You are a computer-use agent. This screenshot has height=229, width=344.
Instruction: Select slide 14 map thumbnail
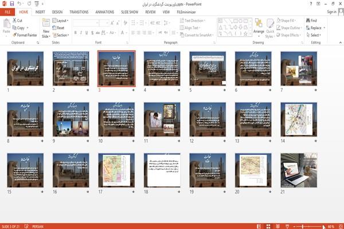(299, 119)
